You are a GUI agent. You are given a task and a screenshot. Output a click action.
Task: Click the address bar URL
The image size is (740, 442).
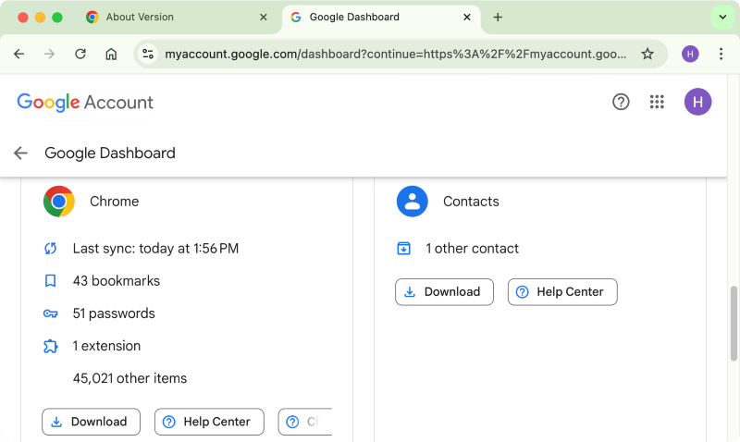[396, 54]
